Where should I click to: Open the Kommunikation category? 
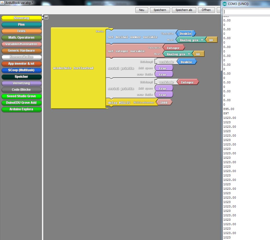tap(21, 57)
